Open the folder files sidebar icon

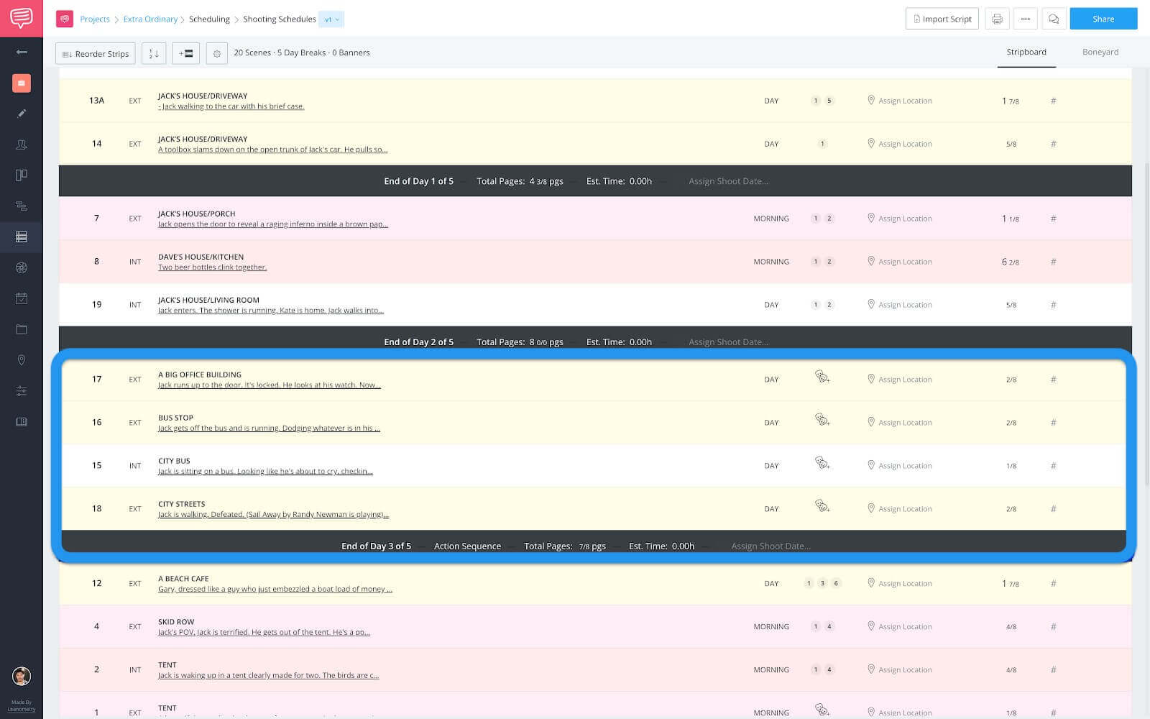[22, 329]
